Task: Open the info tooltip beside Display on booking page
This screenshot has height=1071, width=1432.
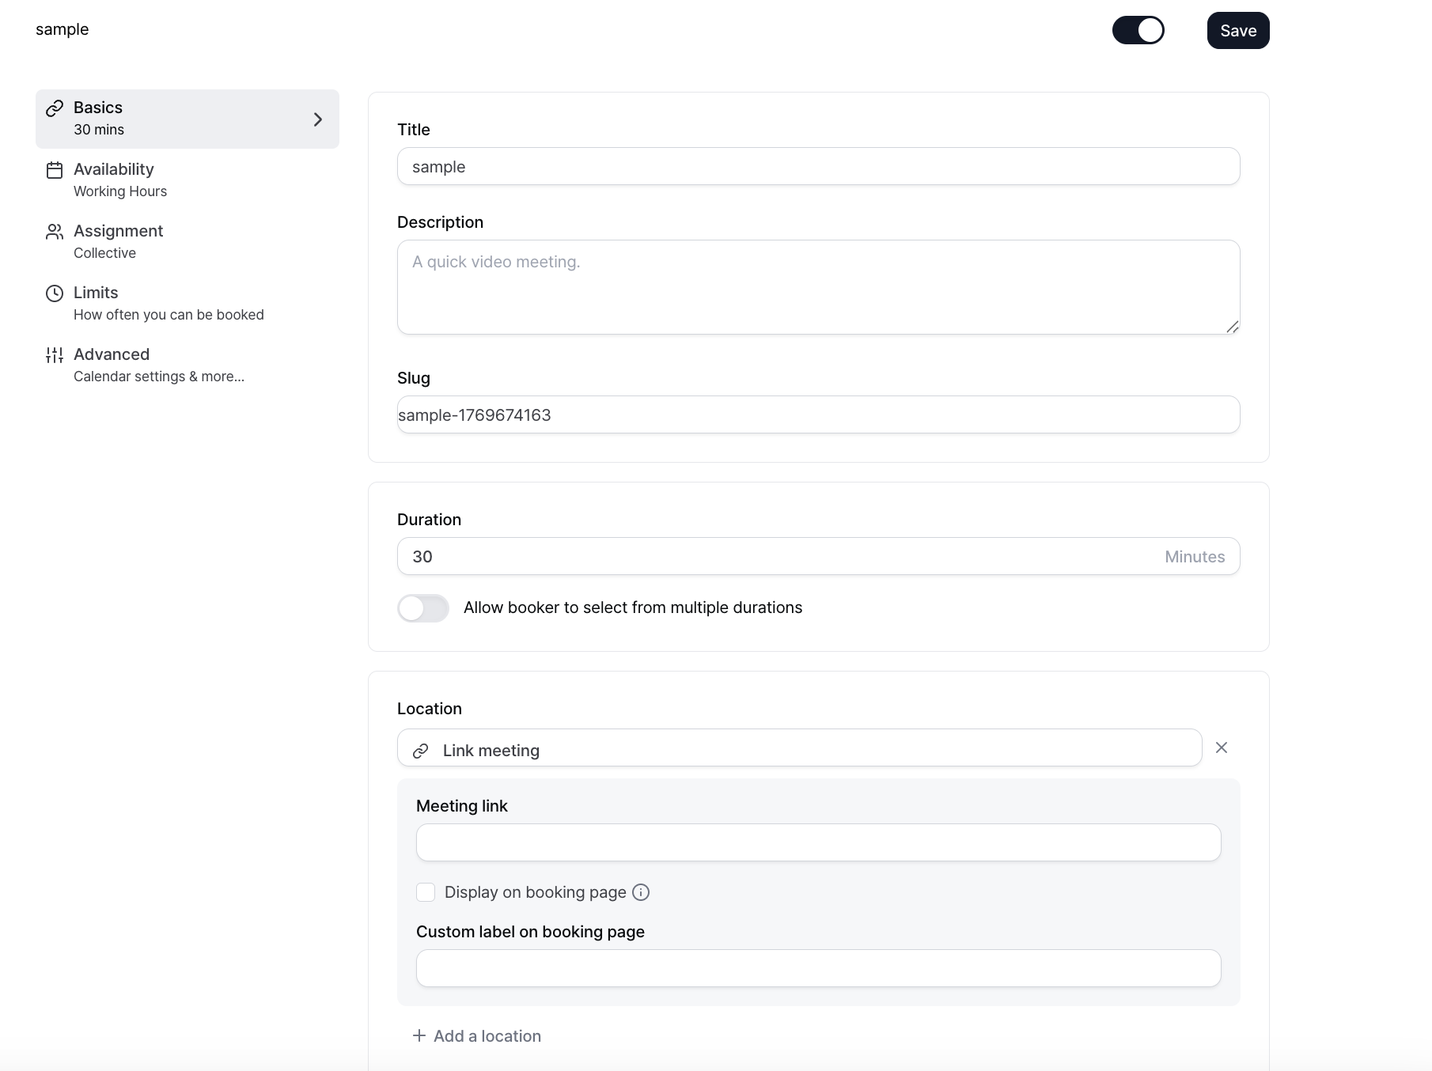Action: point(640,891)
